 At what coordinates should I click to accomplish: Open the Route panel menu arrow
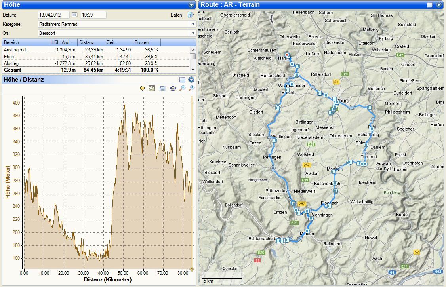[439, 5]
